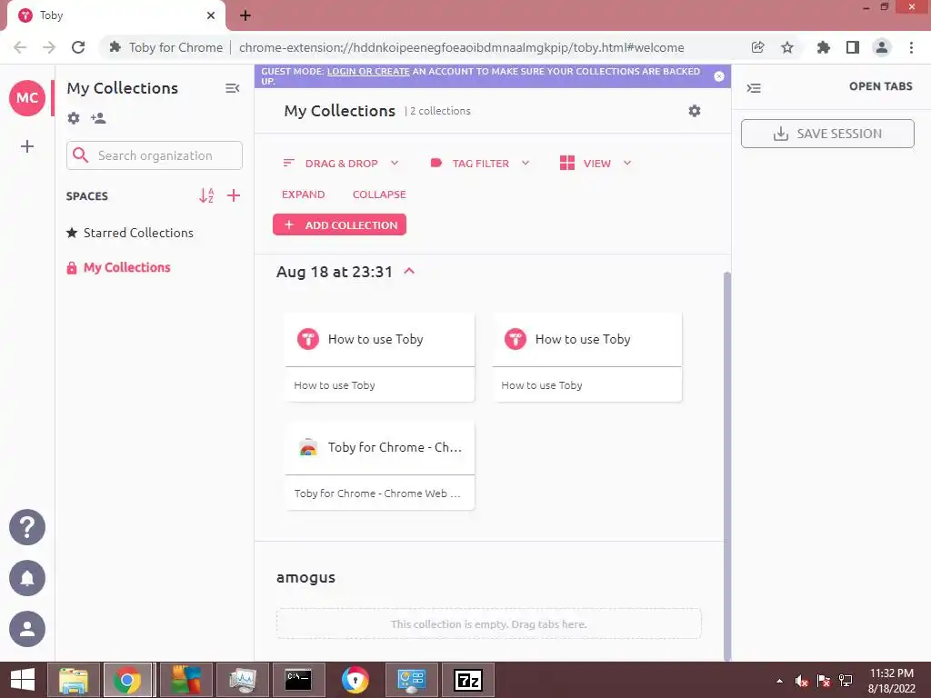
Task: Dismiss the guest mode banner
Action: [719, 76]
